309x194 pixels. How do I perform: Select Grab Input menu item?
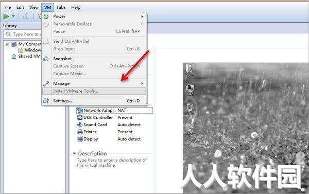pyautogui.click(x=94, y=49)
